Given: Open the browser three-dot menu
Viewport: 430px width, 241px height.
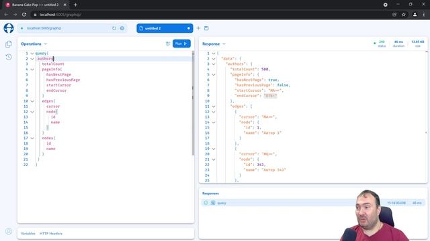Looking at the screenshot, I should pos(424,15).
